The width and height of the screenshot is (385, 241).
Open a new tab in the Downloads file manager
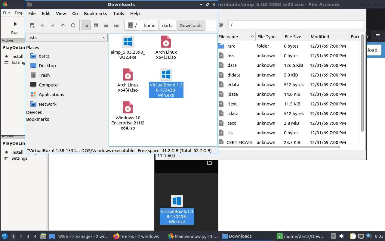point(32,25)
